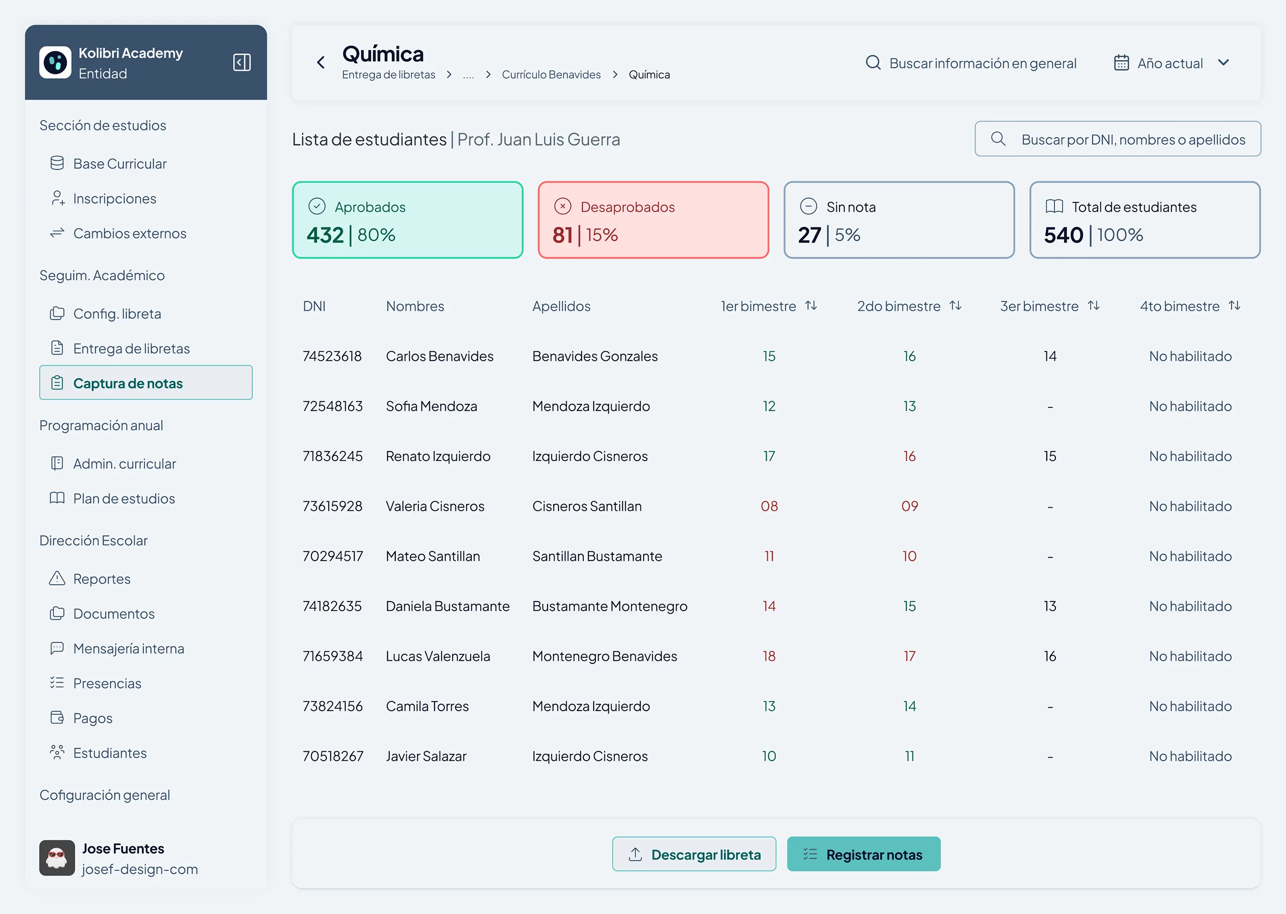1286x914 pixels.
Task: Collapse the sidebar panel icon
Action: [x=242, y=62]
